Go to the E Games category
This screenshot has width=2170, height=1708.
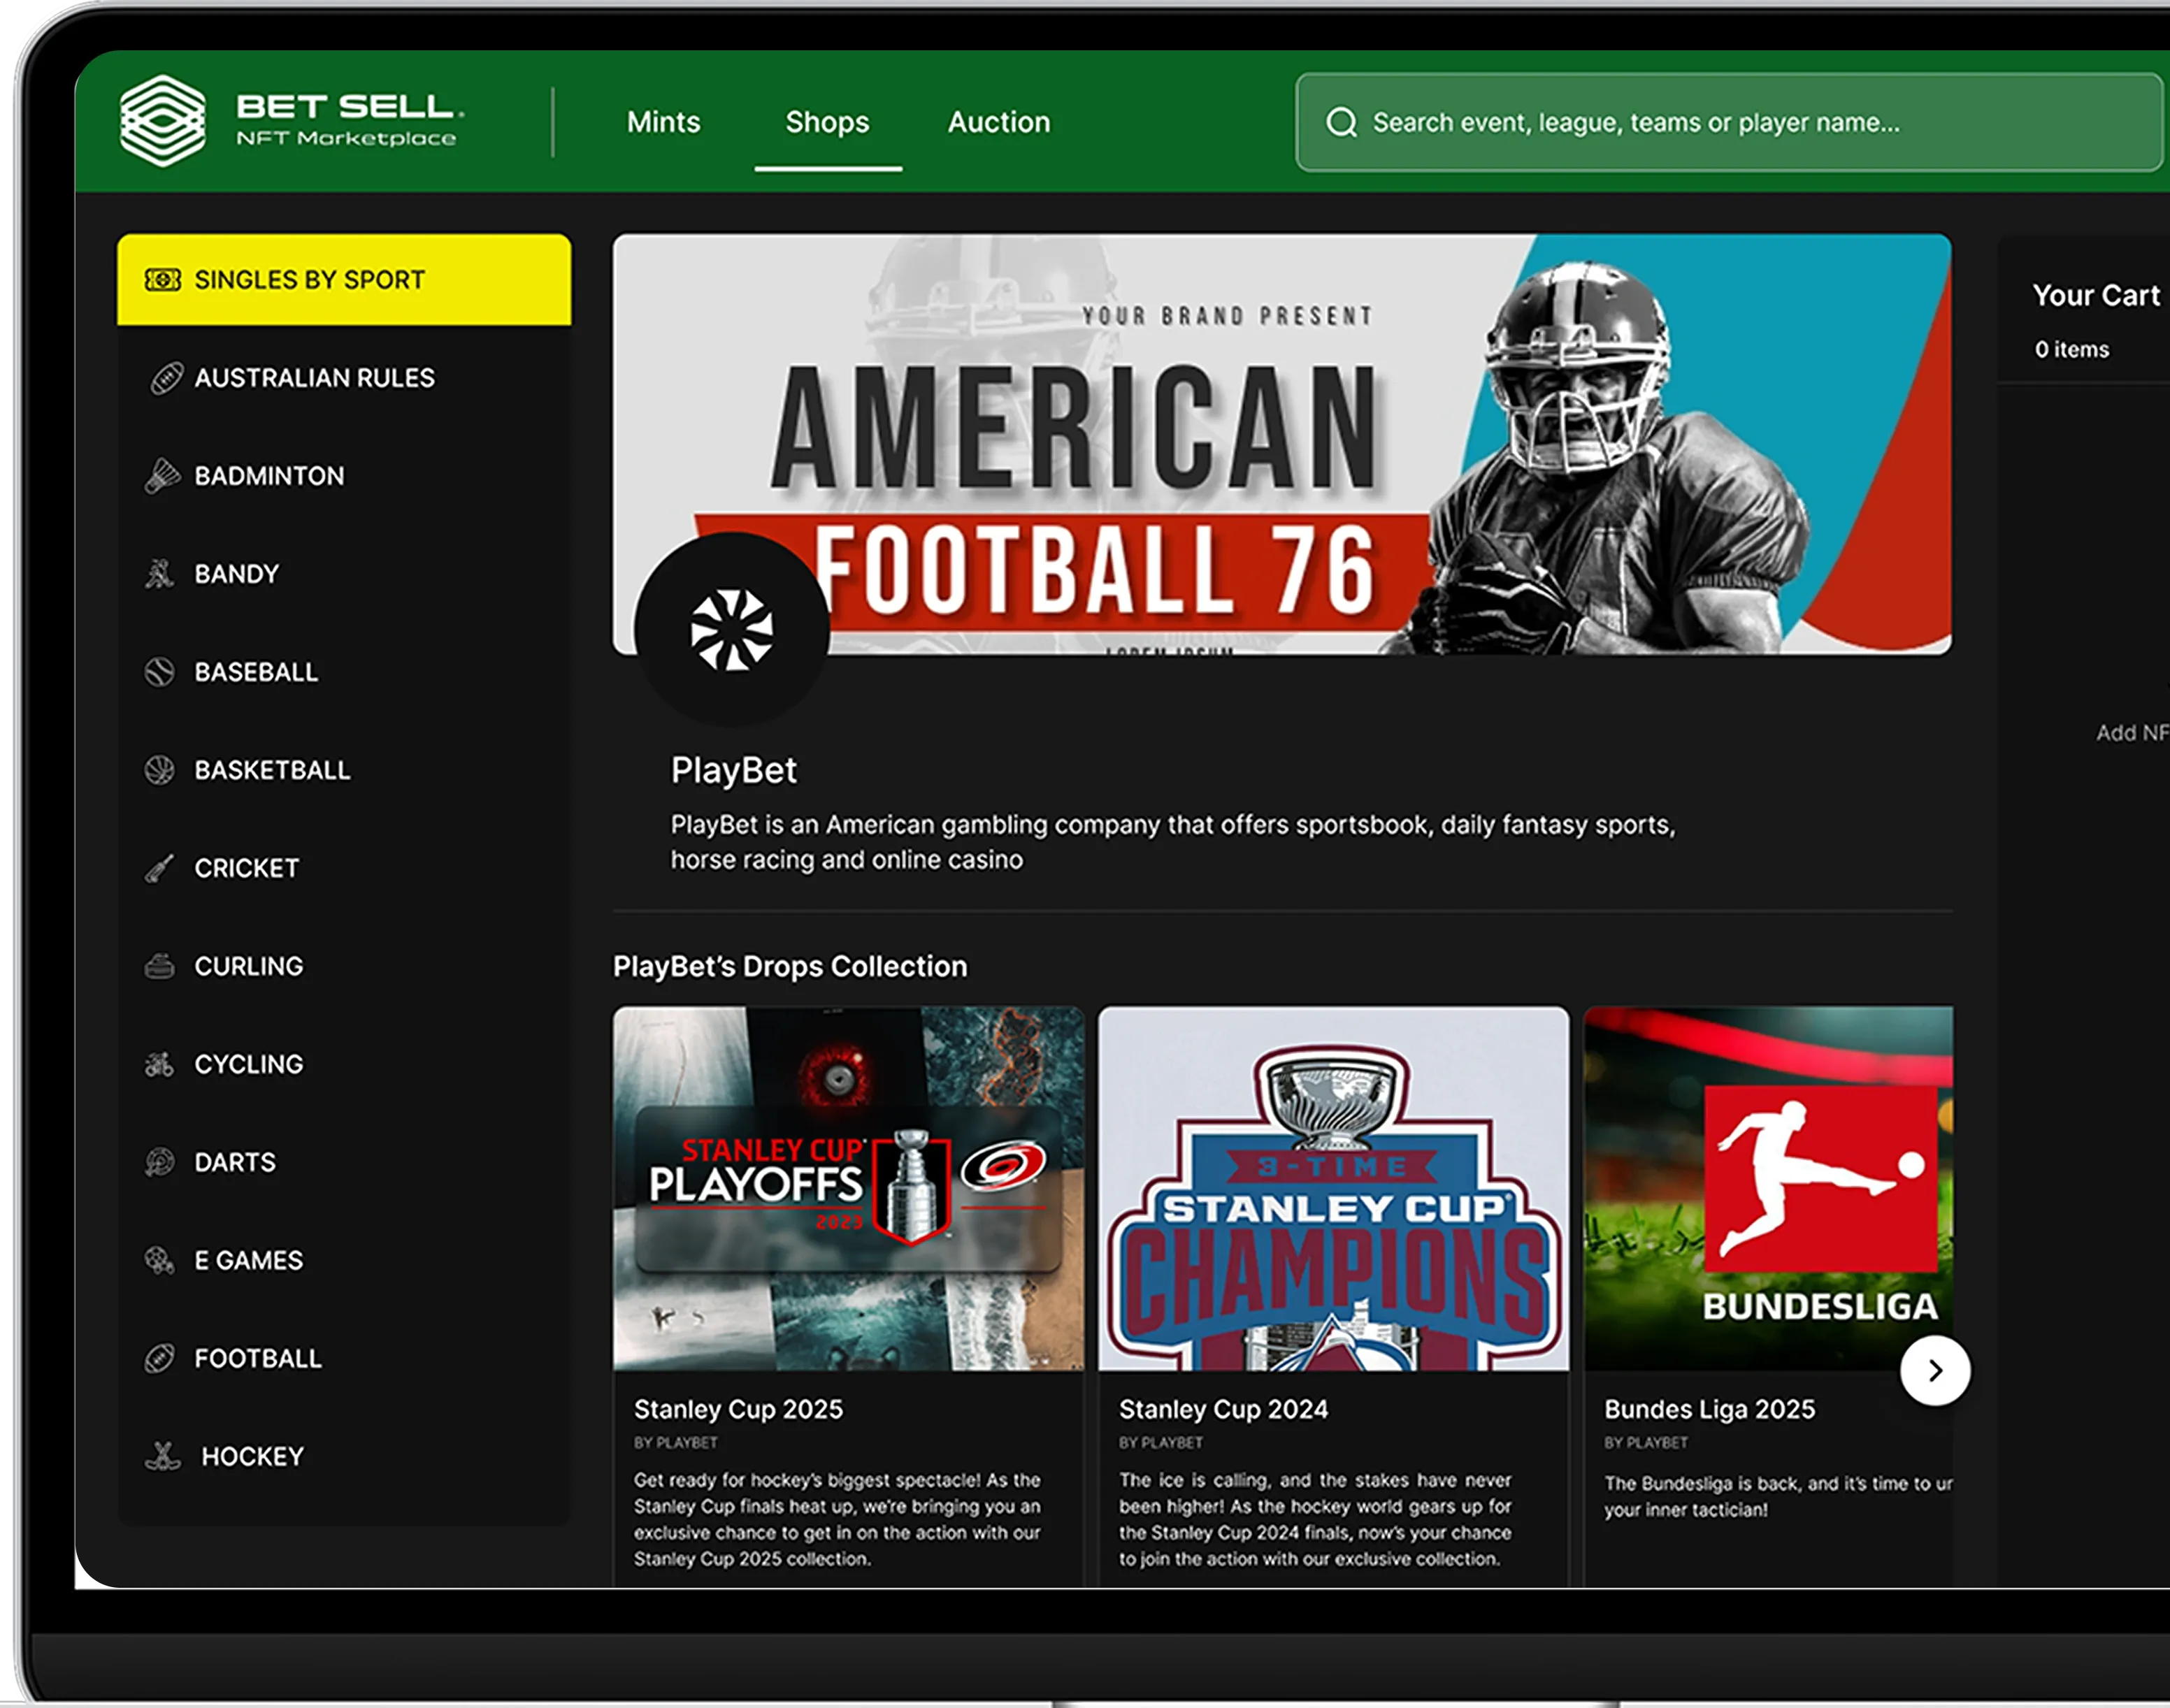coord(344,1260)
